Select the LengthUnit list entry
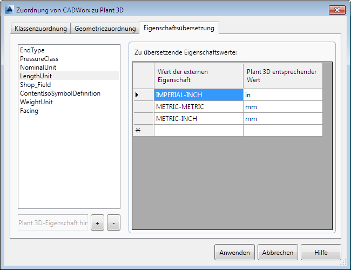Viewport: 351px width, 270px height. 69,76
